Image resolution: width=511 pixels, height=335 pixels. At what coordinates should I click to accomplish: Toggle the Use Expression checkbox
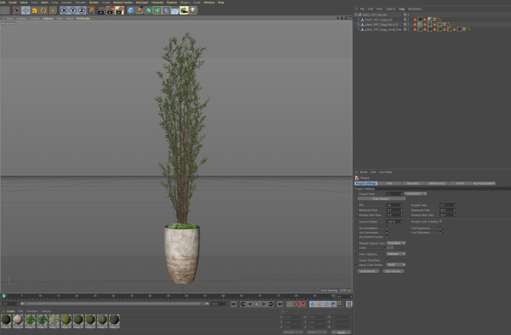(x=440, y=228)
